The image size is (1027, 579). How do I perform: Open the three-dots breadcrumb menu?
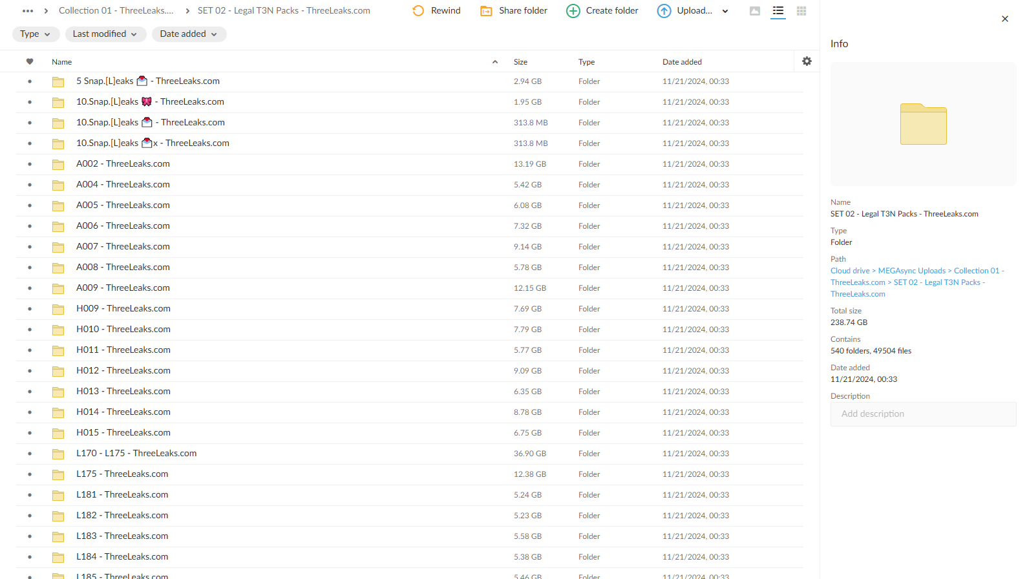[x=28, y=11]
